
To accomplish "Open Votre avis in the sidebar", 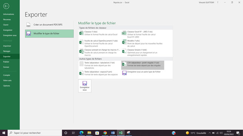I will pos(7,80).
